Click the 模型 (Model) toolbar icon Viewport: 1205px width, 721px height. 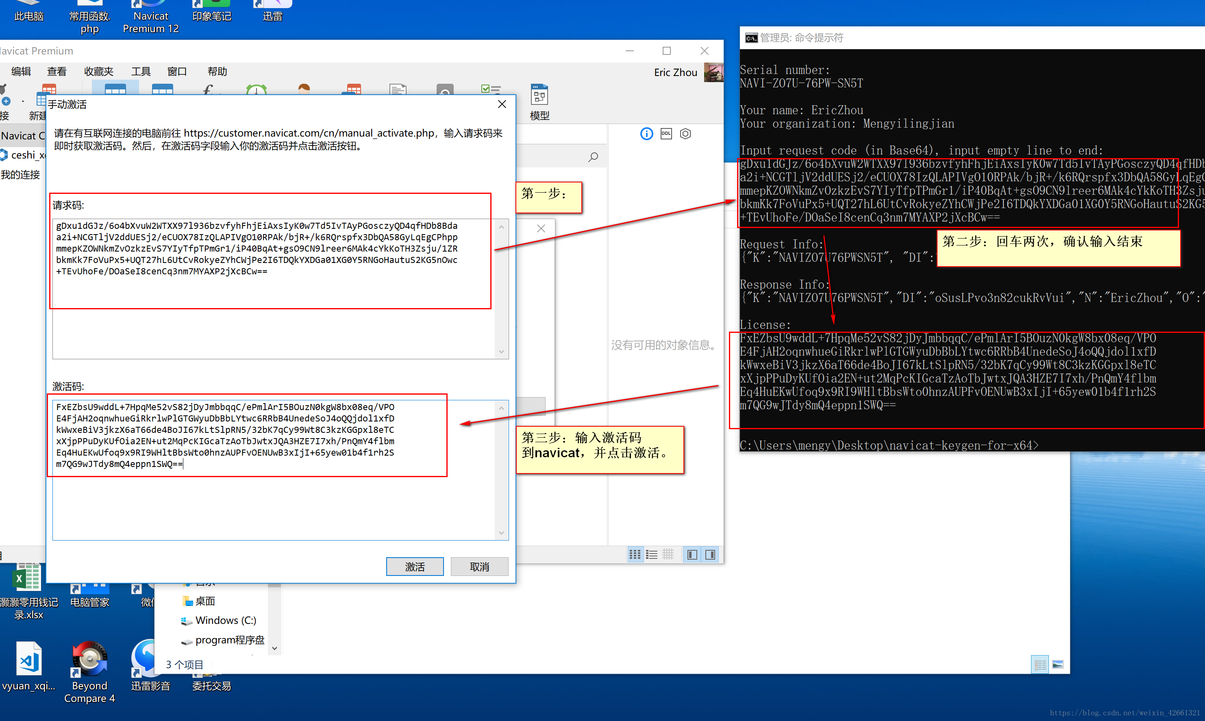coord(539,102)
